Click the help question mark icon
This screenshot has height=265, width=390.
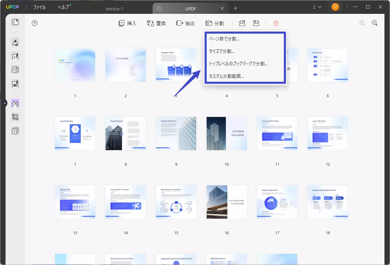tap(35, 24)
